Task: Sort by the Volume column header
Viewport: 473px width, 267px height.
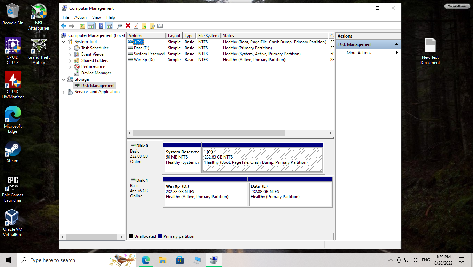Action: tap(146, 36)
